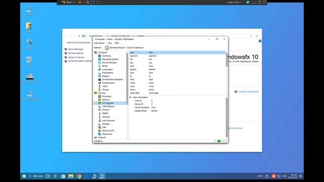Select the Input Devices icon
This screenshot has height=182, width=324.
99,120
